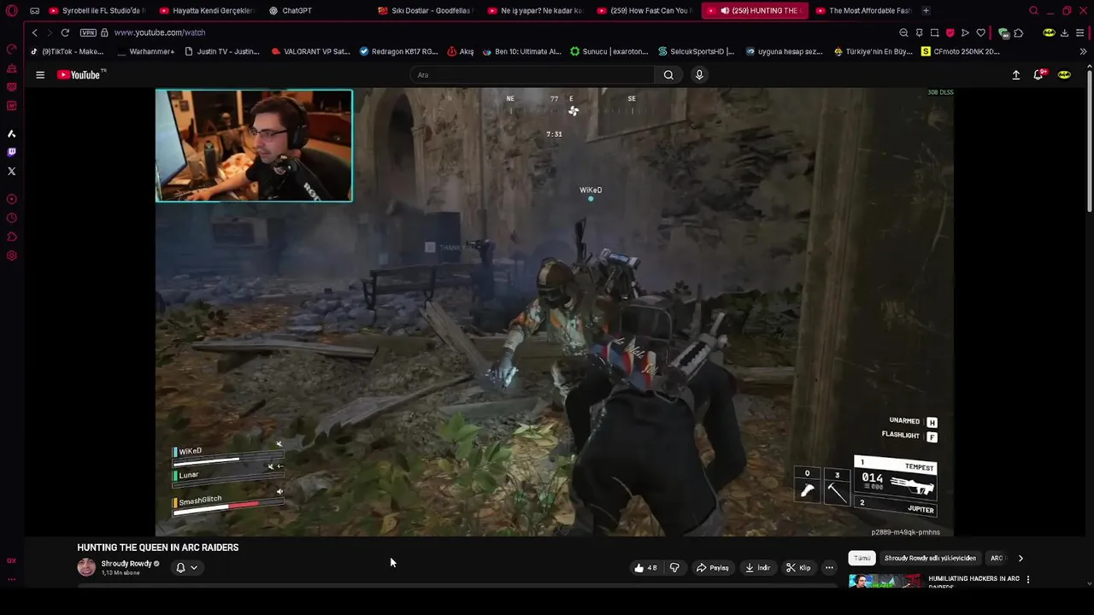Open the Shroudy Rowdy channel name link
This screenshot has height=615, width=1094.
click(x=126, y=564)
